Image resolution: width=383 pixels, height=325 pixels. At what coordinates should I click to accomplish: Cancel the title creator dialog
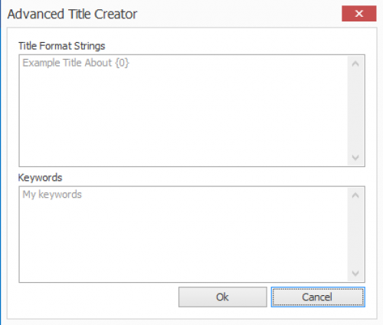click(x=318, y=297)
